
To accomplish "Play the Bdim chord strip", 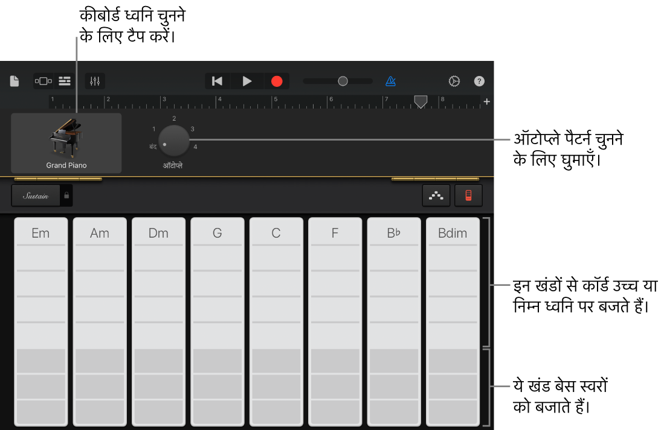I will pyautogui.click(x=453, y=321).
